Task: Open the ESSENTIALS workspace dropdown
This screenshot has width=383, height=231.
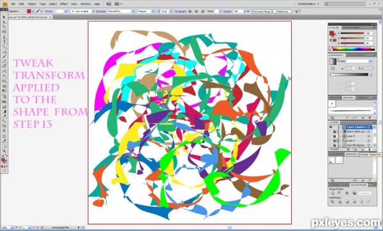Action: [309, 4]
